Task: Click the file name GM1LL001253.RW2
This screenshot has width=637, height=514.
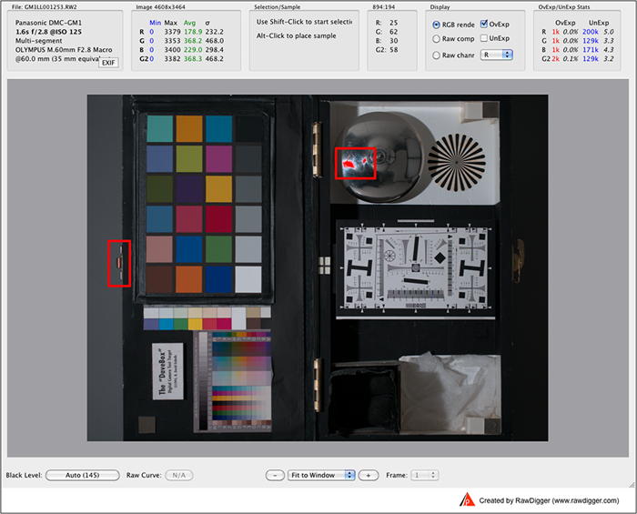Action: [51, 7]
